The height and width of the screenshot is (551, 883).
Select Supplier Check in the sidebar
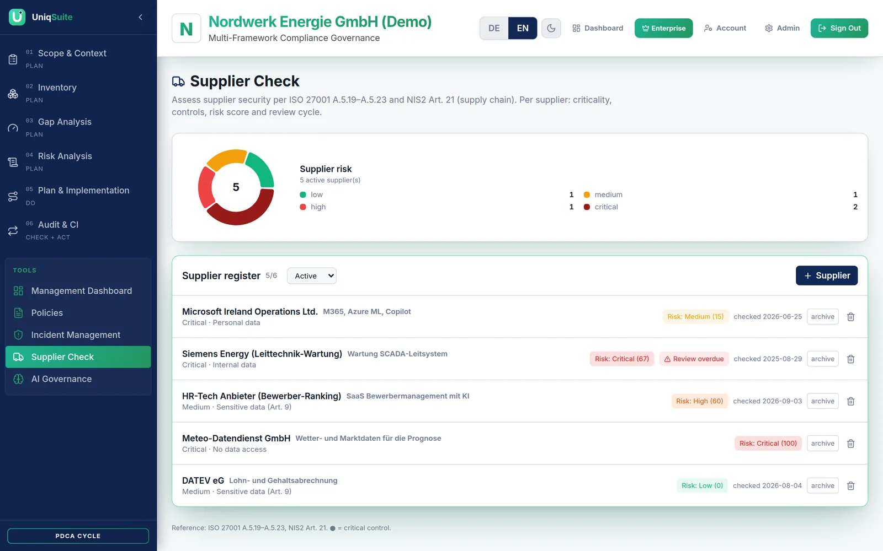pos(78,357)
